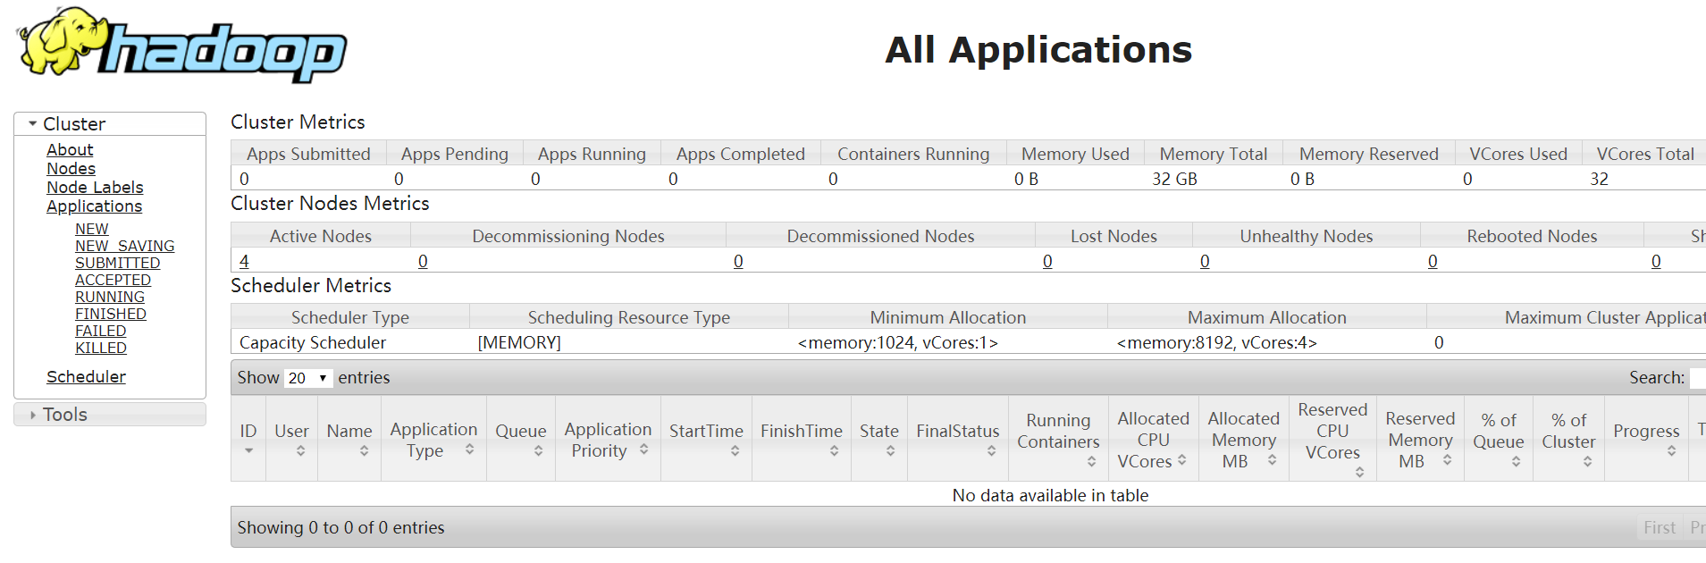Filter applications by RUNNING state

pyautogui.click(x=109, y=298)
